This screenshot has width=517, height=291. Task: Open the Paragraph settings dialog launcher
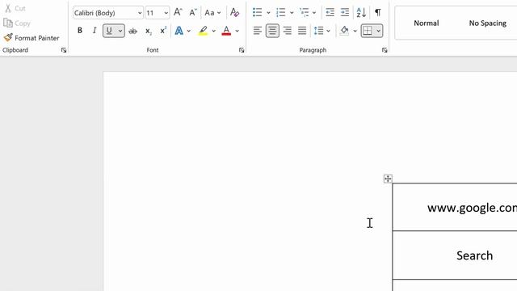click(385, 50)
